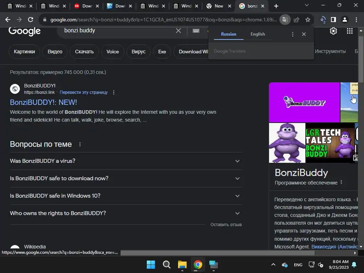Close the Google Translate popup

click(304, 34)
